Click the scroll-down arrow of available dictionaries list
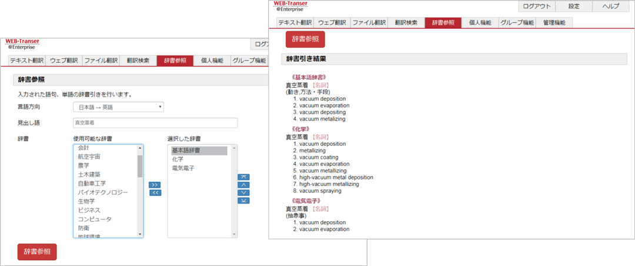 click(x=140, y=234)
